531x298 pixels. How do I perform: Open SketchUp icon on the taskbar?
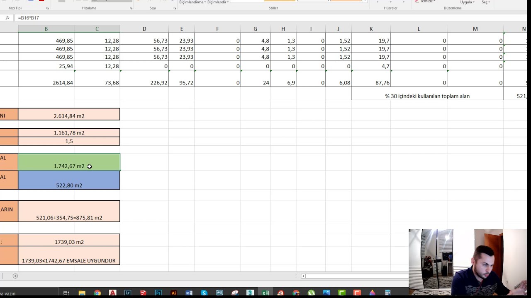coord(143,293)
